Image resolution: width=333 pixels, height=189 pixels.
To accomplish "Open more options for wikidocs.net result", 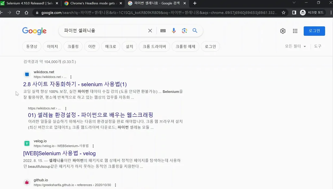I will point(71,77).
